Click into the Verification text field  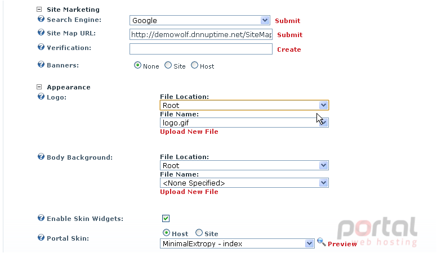201,49
